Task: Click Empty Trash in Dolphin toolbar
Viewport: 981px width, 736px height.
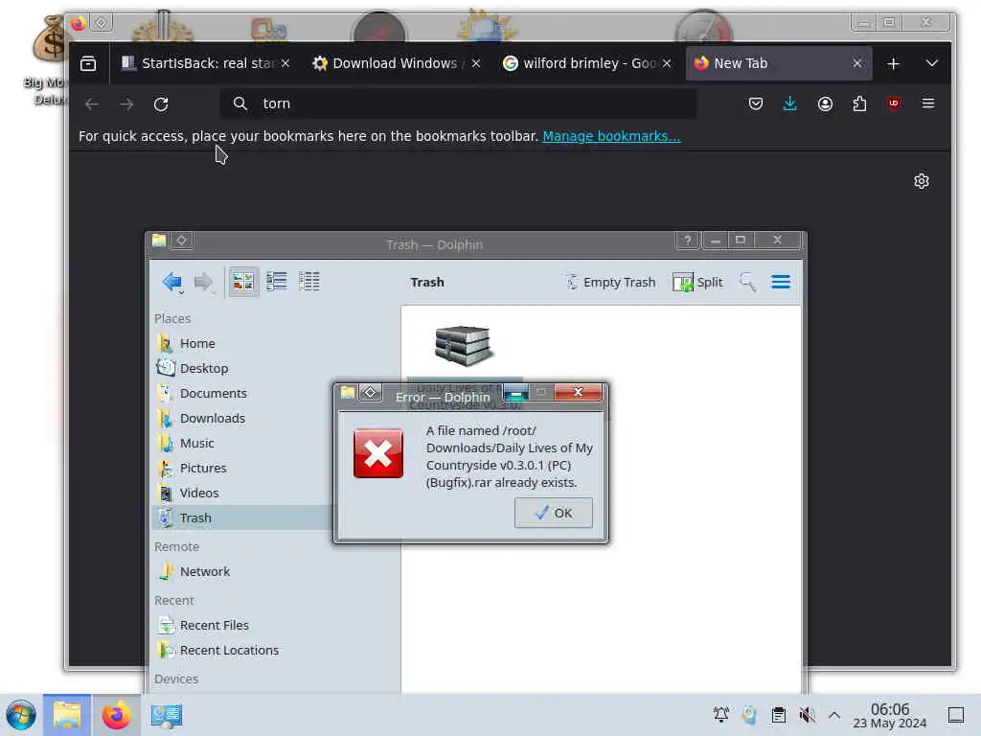Action: click(610, 283)
